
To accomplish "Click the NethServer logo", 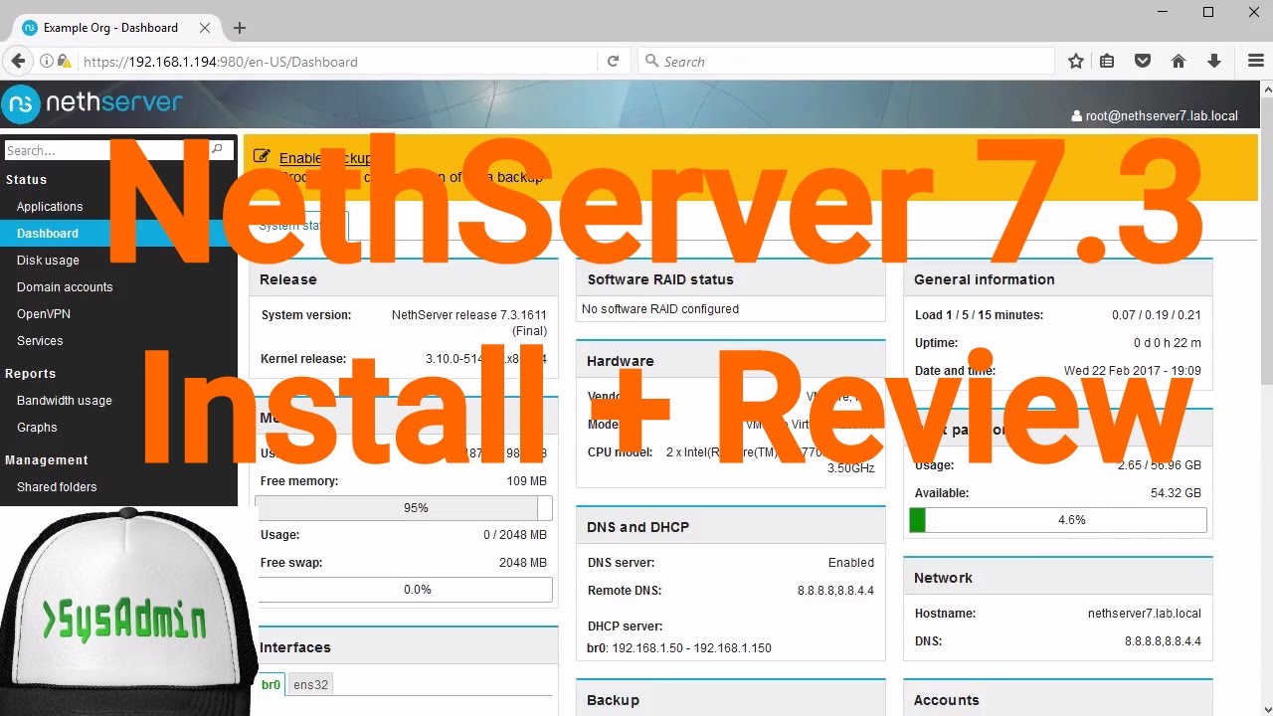I will coord(92,102).
